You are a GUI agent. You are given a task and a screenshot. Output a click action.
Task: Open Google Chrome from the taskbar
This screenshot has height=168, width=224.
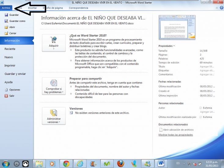(x=66, y=164)
